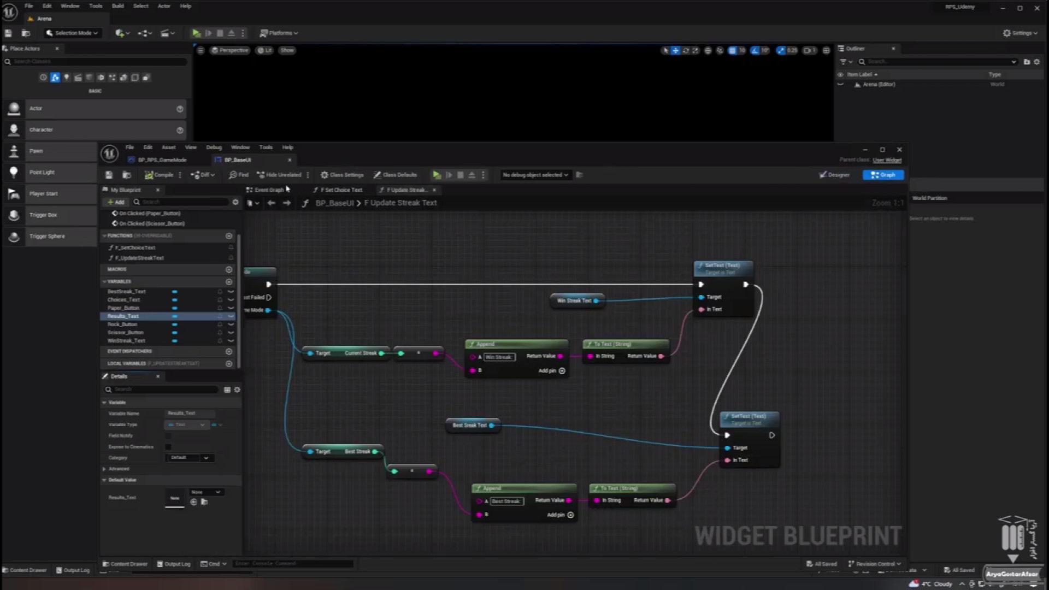1049x590 pixels.
Task: Collapse the Variables section in My Blueprint
Action: pyautogui.click(x=104, y=282)
